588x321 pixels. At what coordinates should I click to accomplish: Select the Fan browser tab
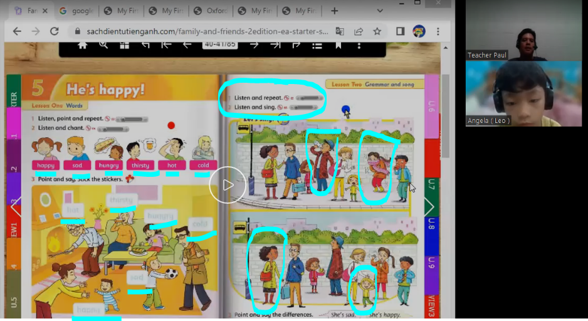point(31,11)
